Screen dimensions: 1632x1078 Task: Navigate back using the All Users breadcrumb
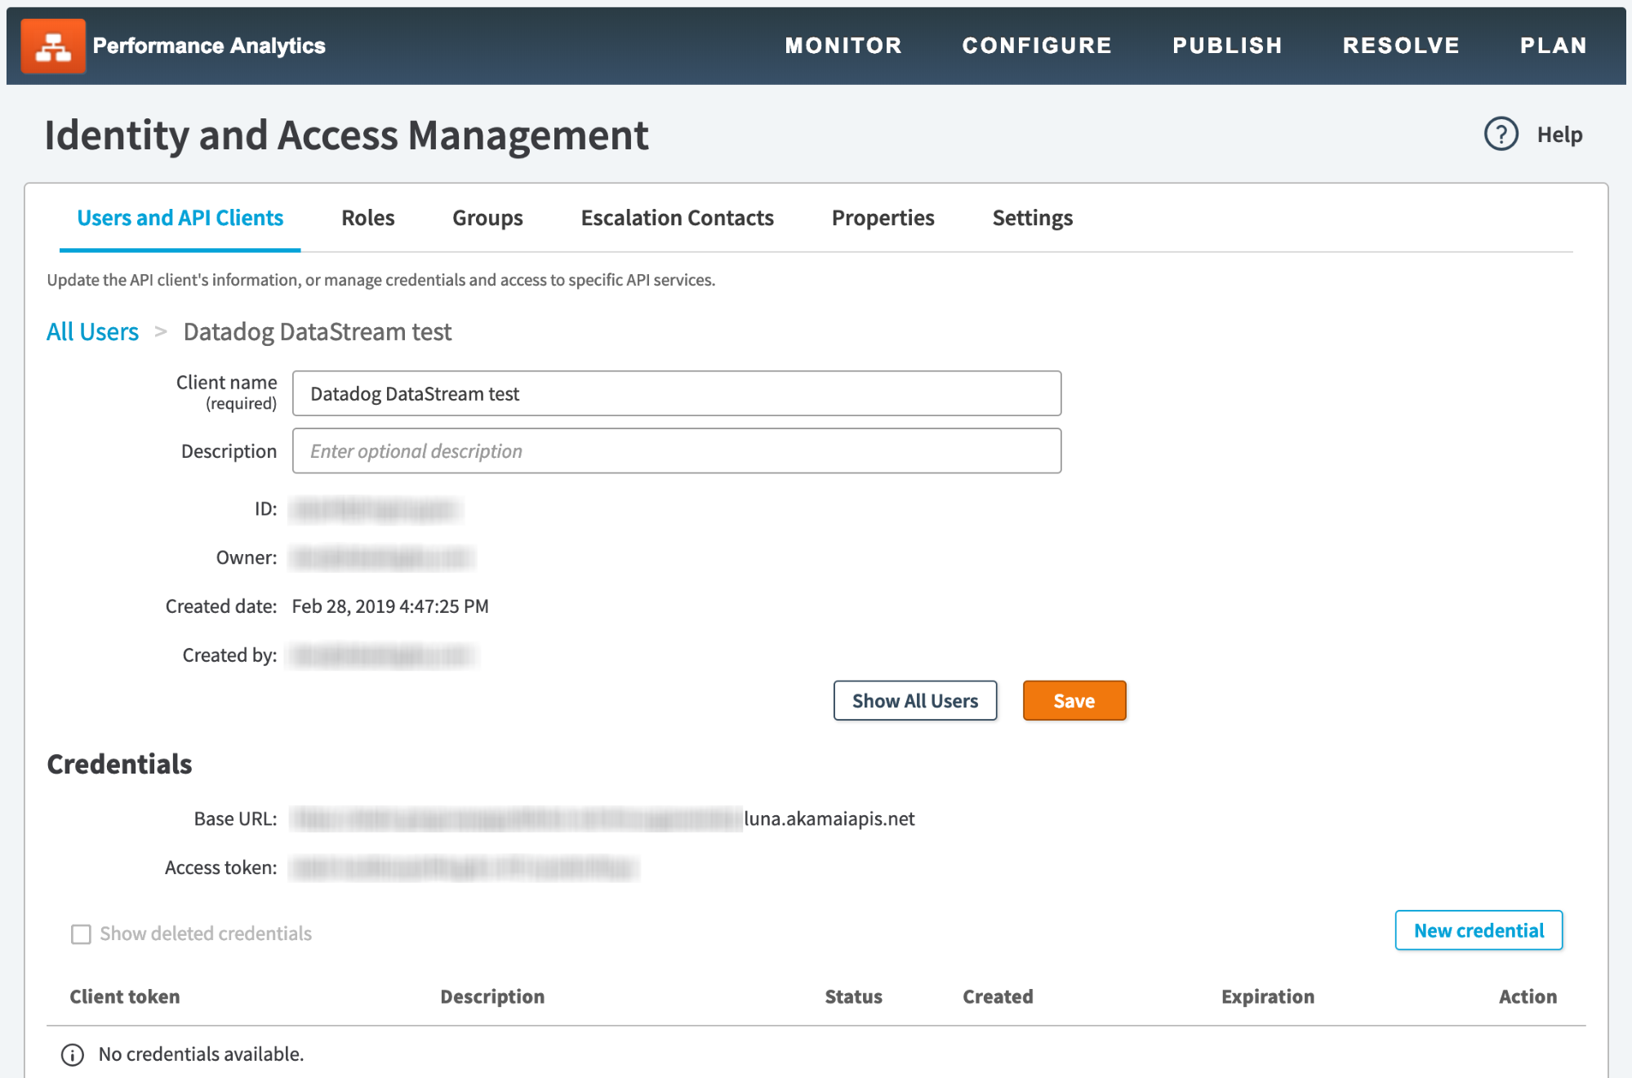click(x=91, y=331)
